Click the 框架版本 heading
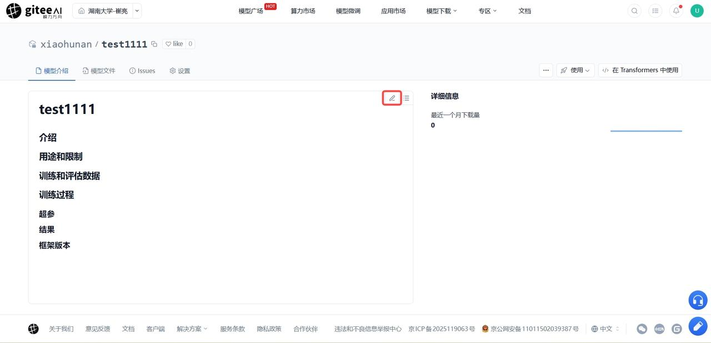Screen dimensions: 711x343 [x=54, y=245]
